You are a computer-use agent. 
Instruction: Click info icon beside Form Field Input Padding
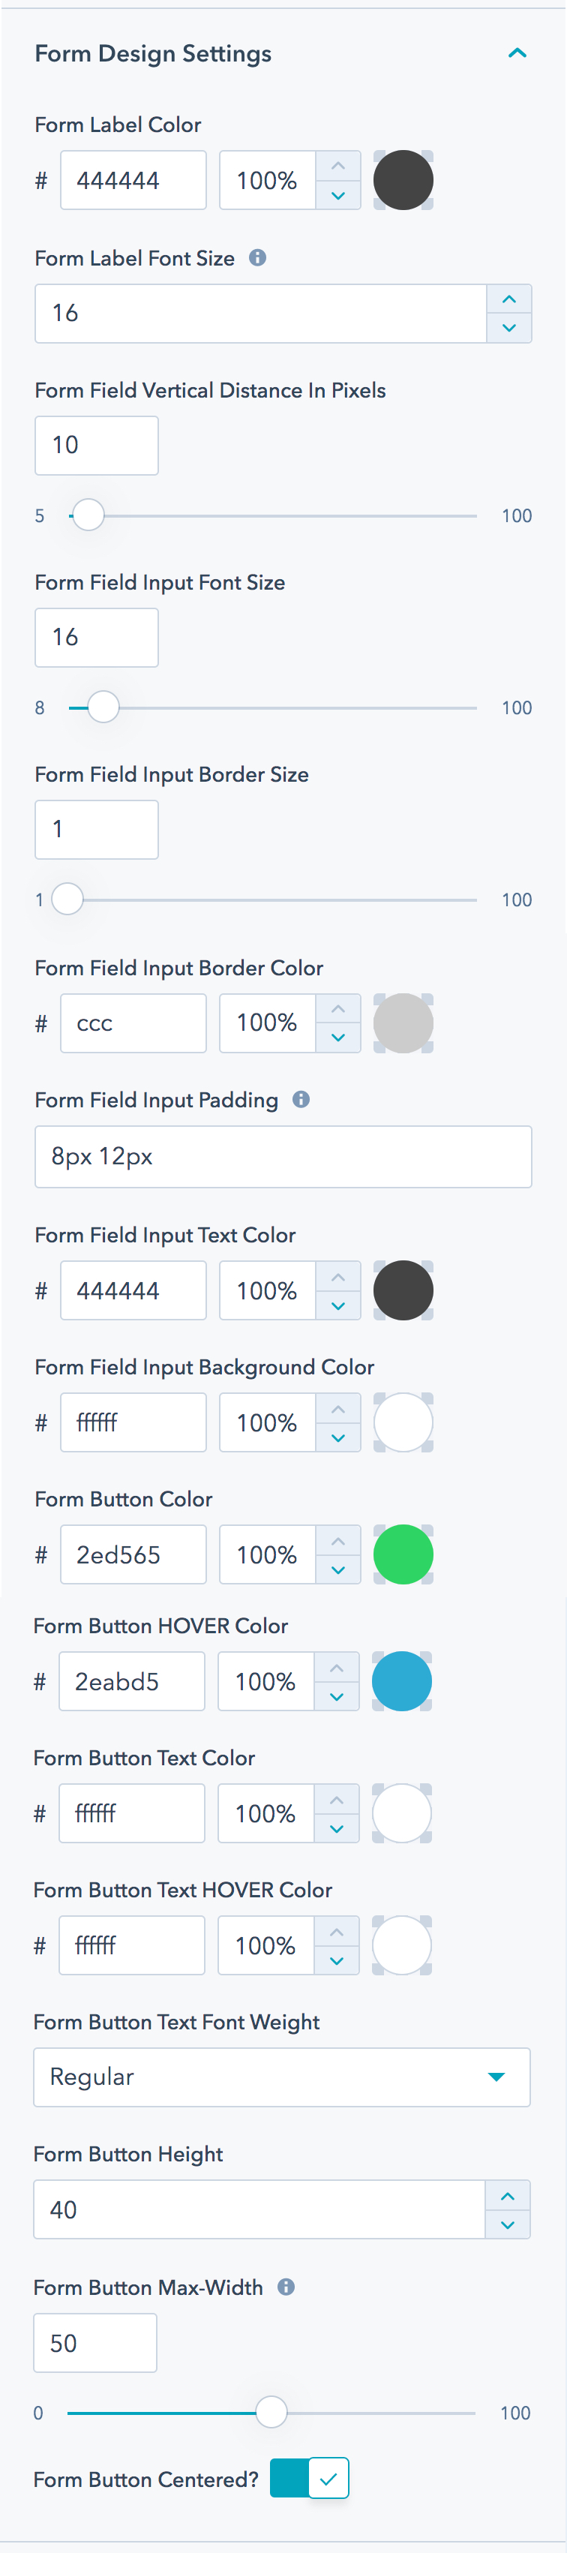pyautogui.click(x=301, y=1099)
